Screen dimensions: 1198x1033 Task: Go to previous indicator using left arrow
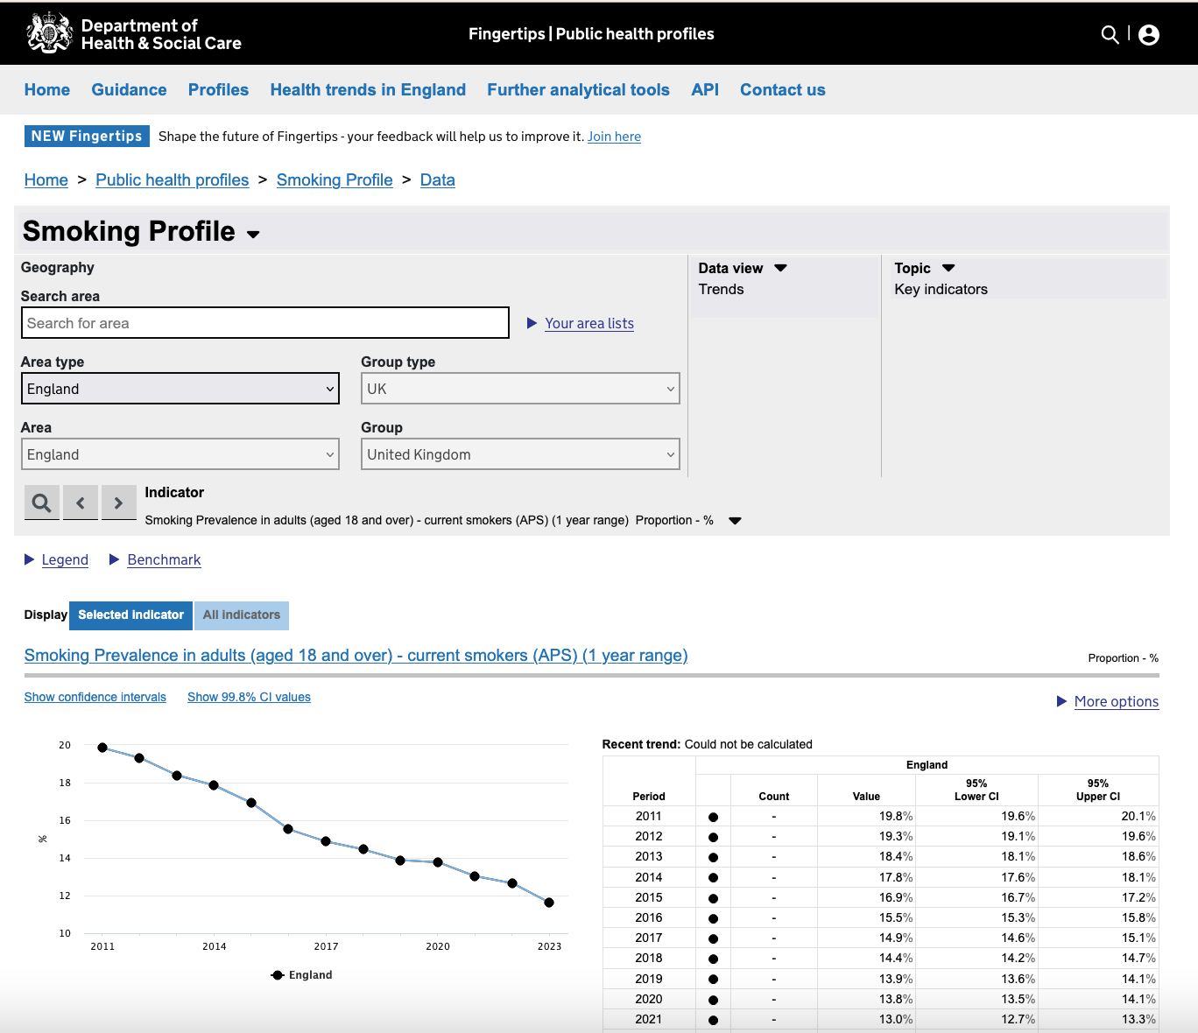(x=80, y=502)
